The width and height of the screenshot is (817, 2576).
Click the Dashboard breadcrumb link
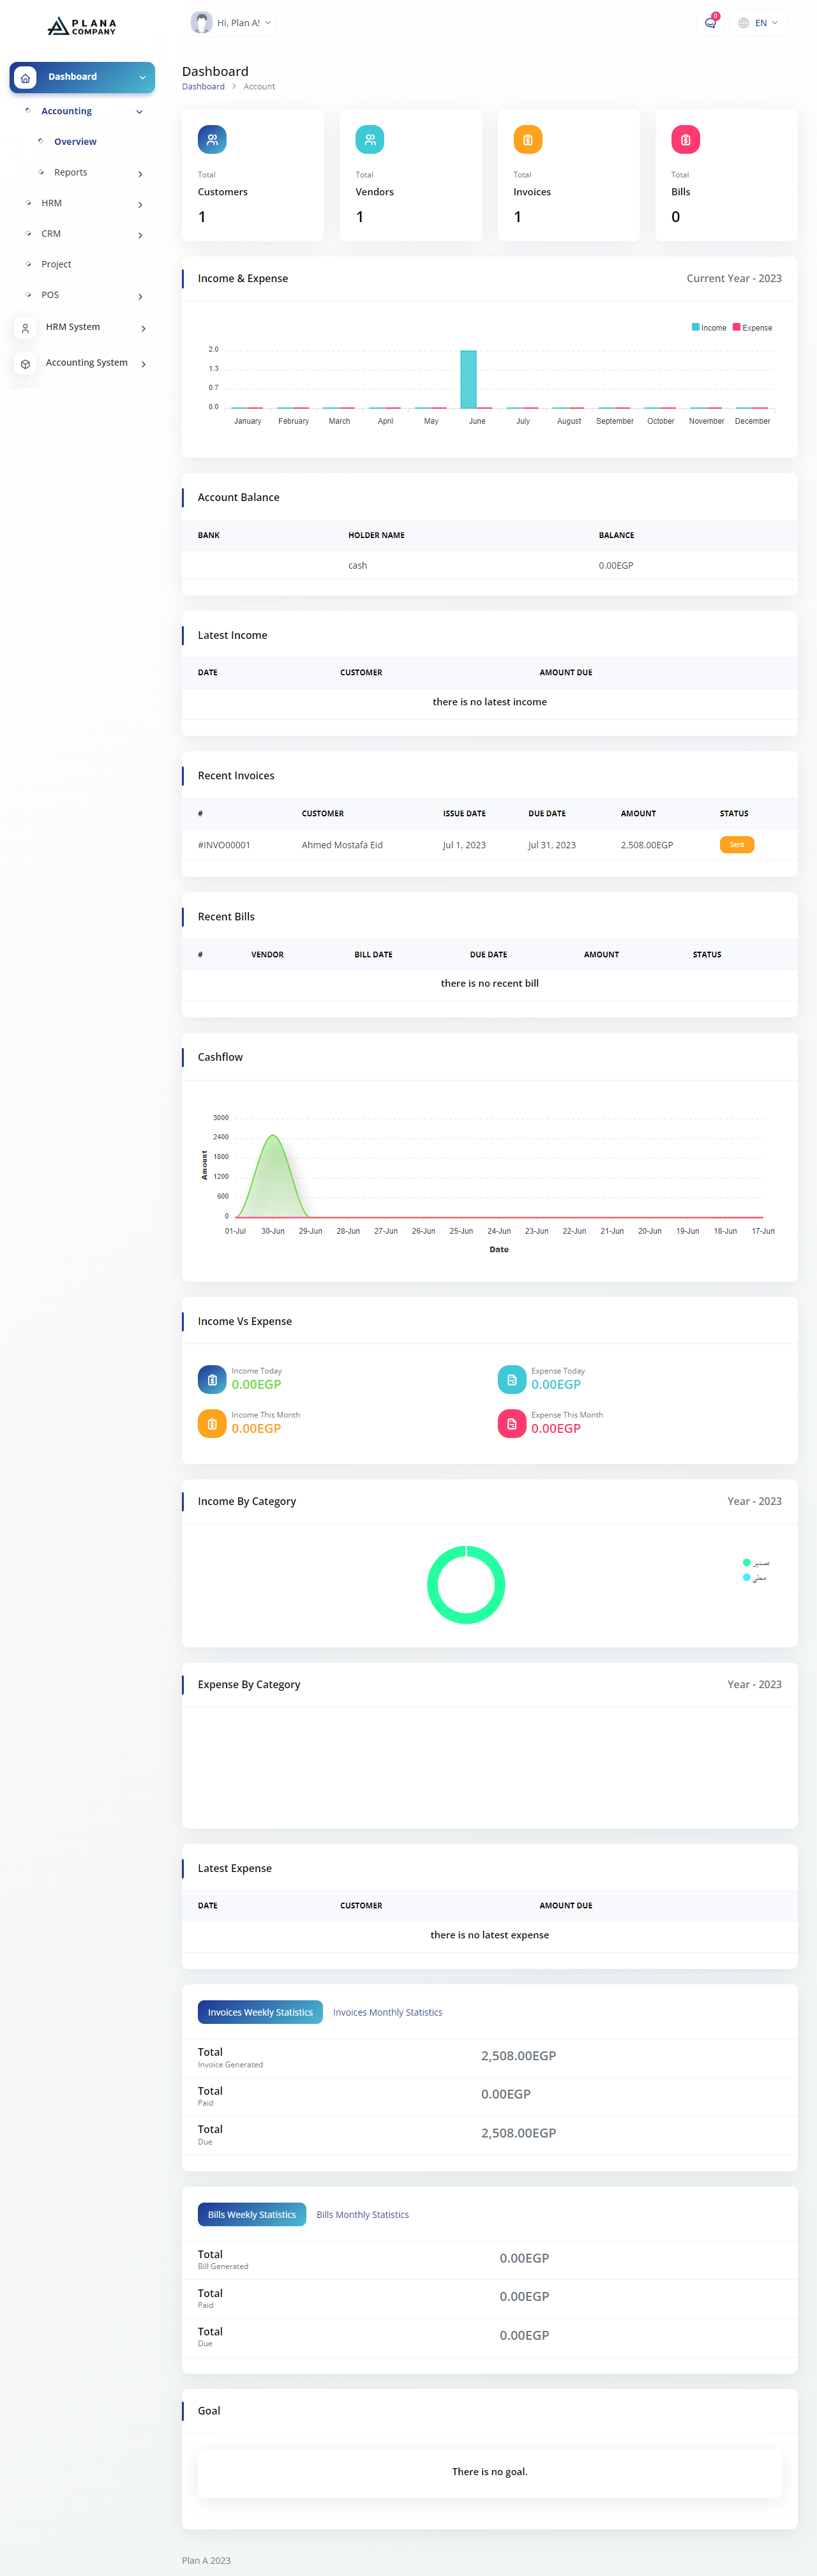click(x=203, y=87)
